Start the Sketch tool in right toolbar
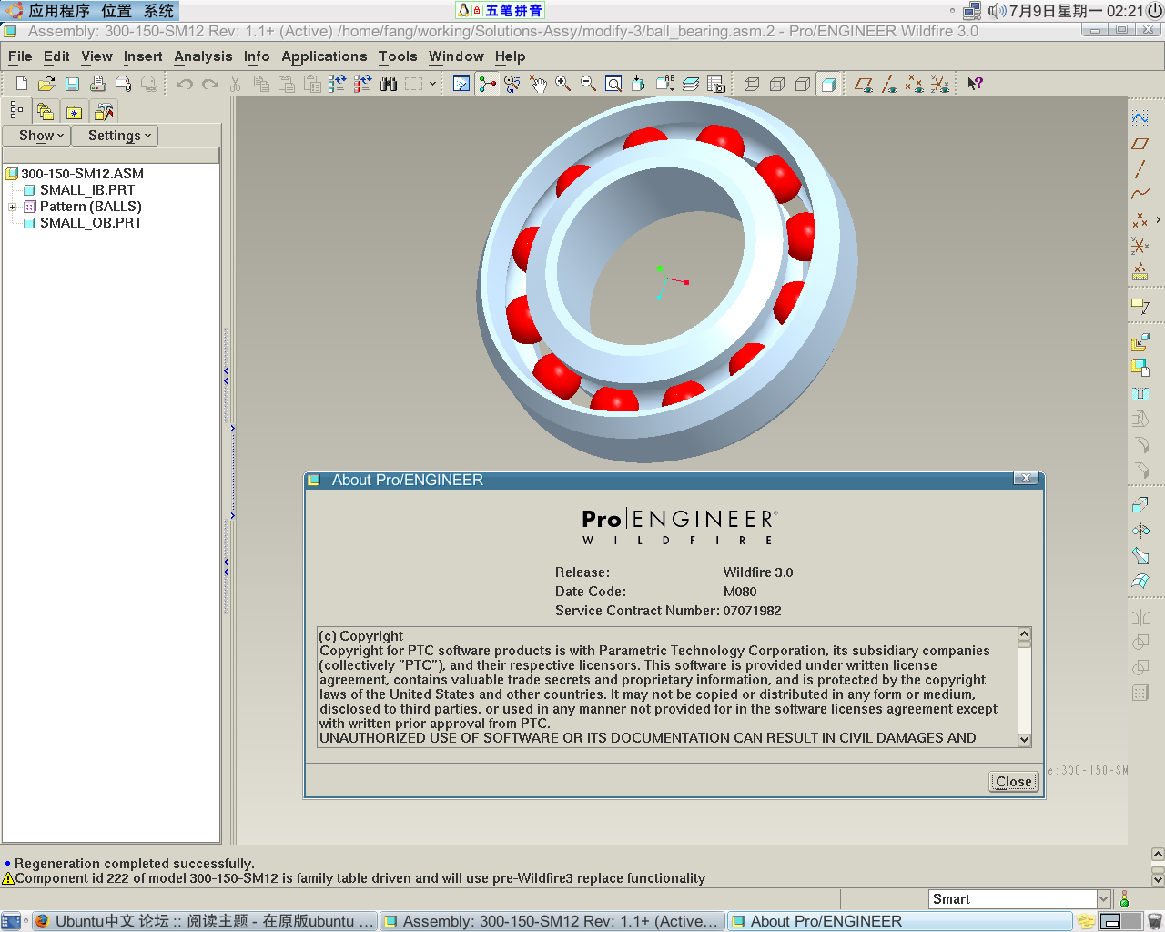Image resolution: width=1165 pixels, height=932 pixels. coord(1140,118)
